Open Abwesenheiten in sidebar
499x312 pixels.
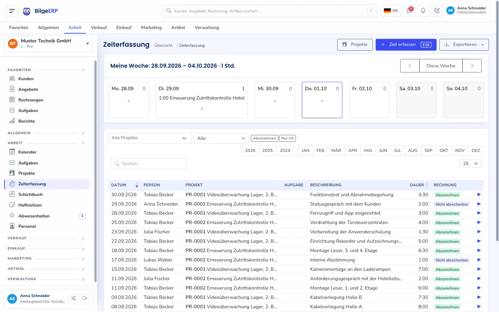(47, 216)
